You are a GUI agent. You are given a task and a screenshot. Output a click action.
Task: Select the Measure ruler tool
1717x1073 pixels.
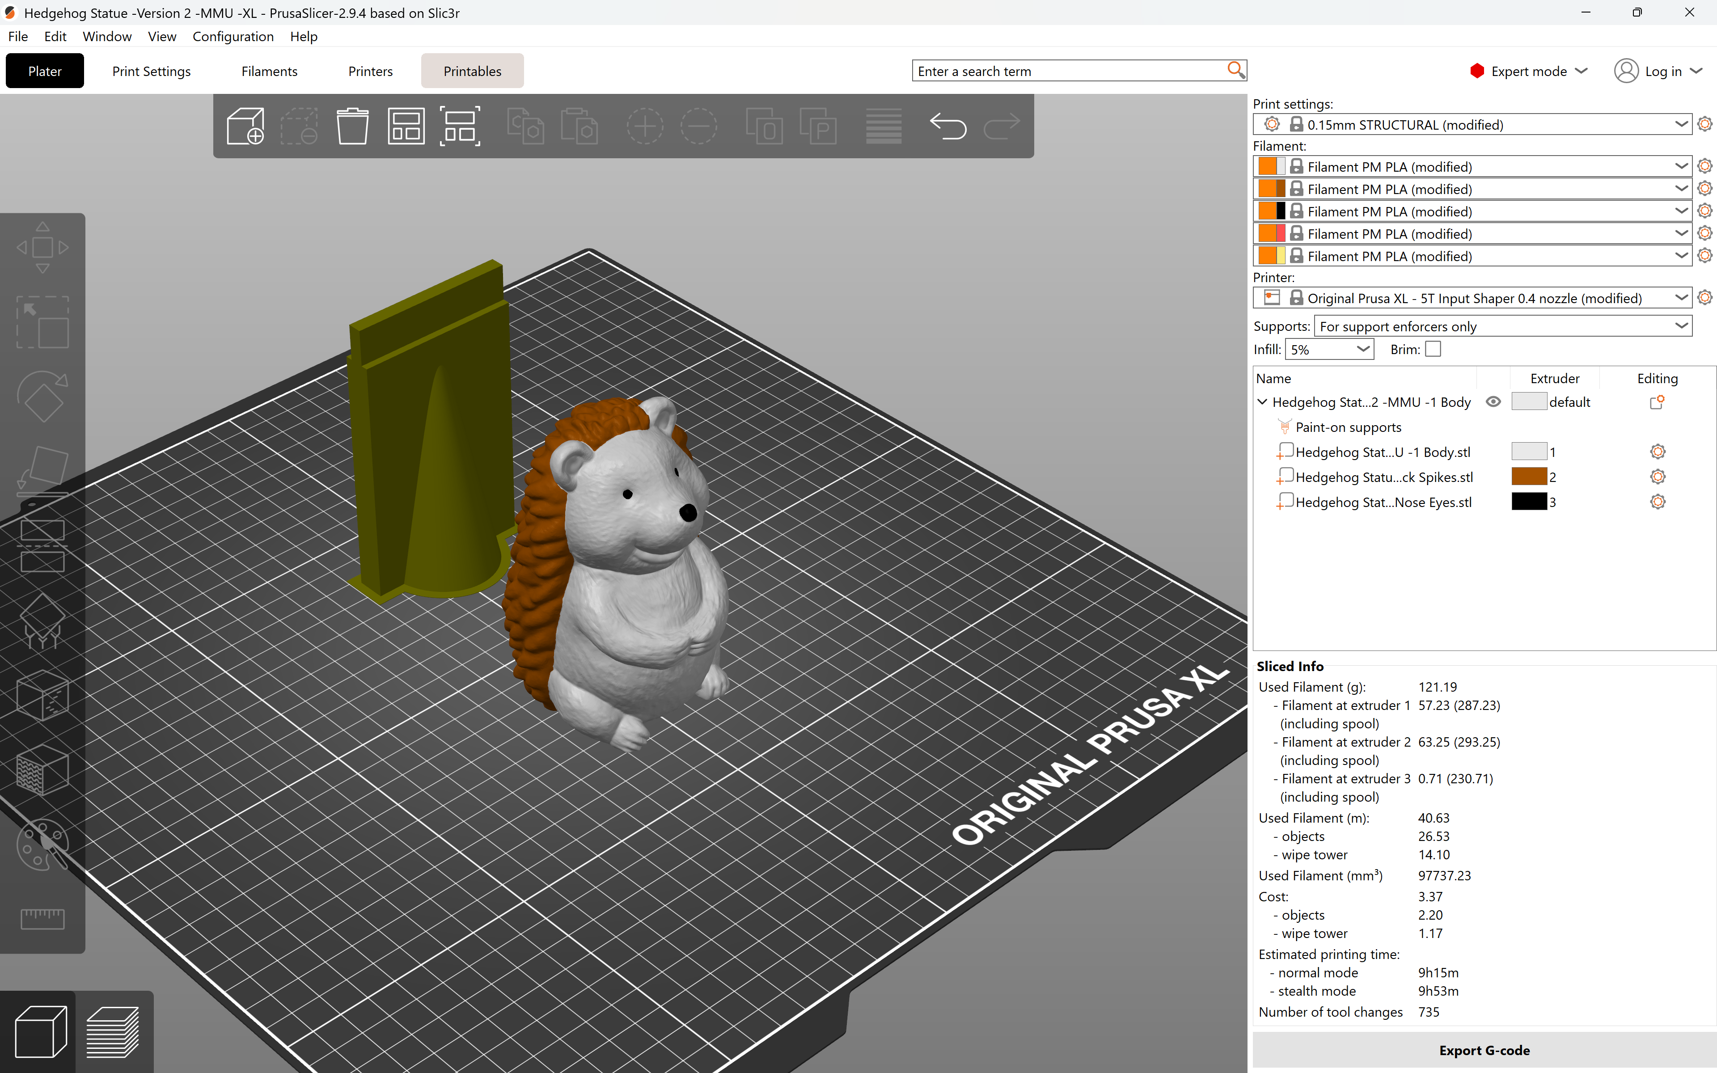point(42,919)
